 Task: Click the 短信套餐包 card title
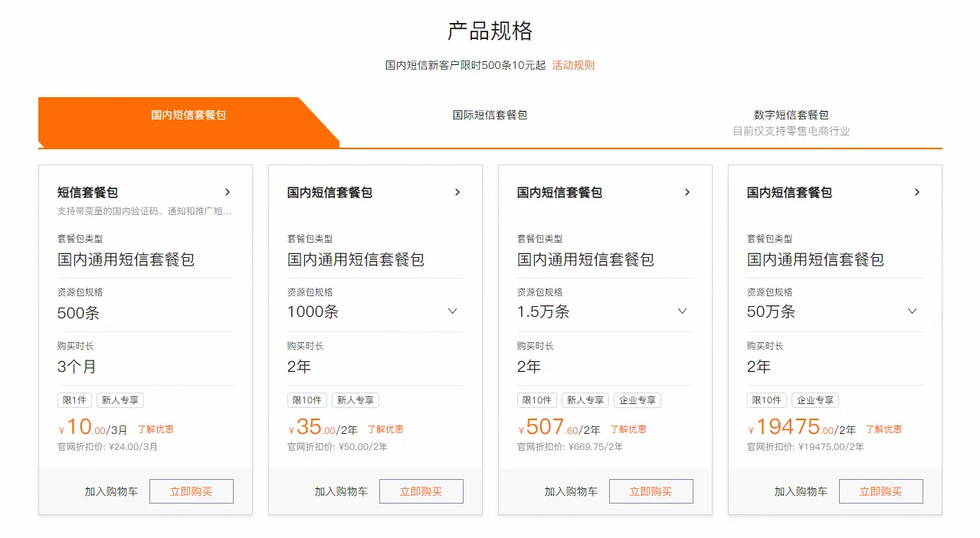point(88,192)
